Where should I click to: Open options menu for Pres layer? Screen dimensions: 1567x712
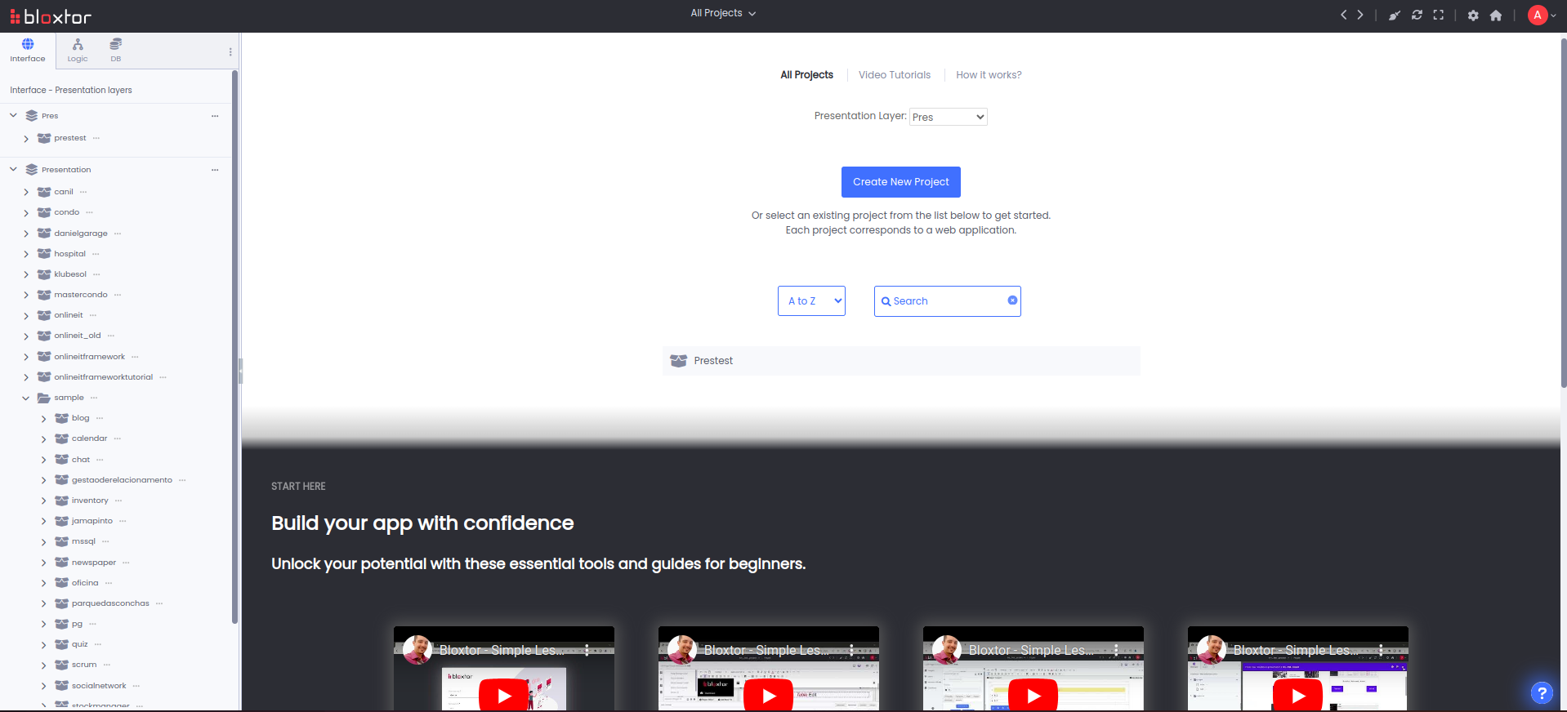[x=215, y=116]
